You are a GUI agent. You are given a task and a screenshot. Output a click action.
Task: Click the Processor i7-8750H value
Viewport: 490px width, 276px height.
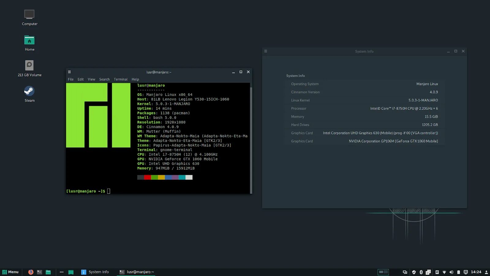click(x=404, y=109)
